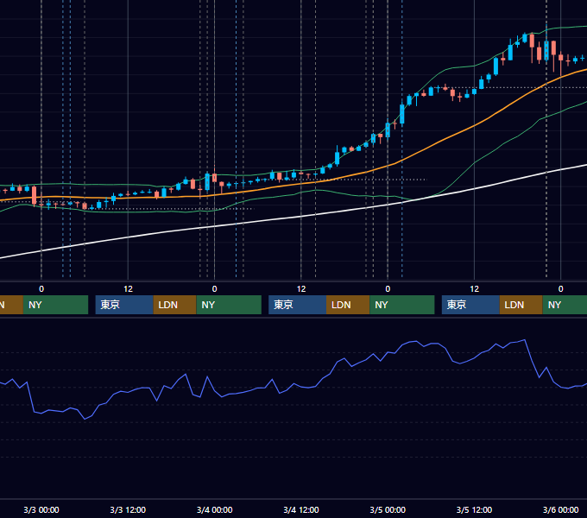Click the hour label 12 above 3/3 12:00
Screen dimensions: 587x518
coord(128,289)
